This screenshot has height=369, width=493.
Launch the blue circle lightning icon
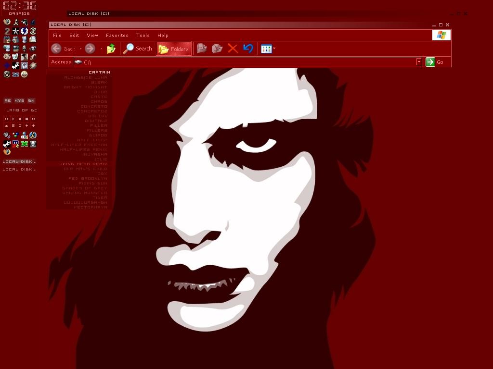click(24, 31)
